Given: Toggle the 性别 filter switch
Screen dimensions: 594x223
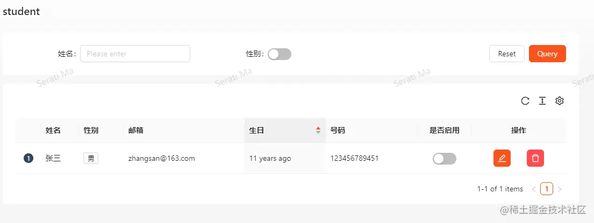Looking at the screenshot, I should pyautogui.click(x=280, y=54).
